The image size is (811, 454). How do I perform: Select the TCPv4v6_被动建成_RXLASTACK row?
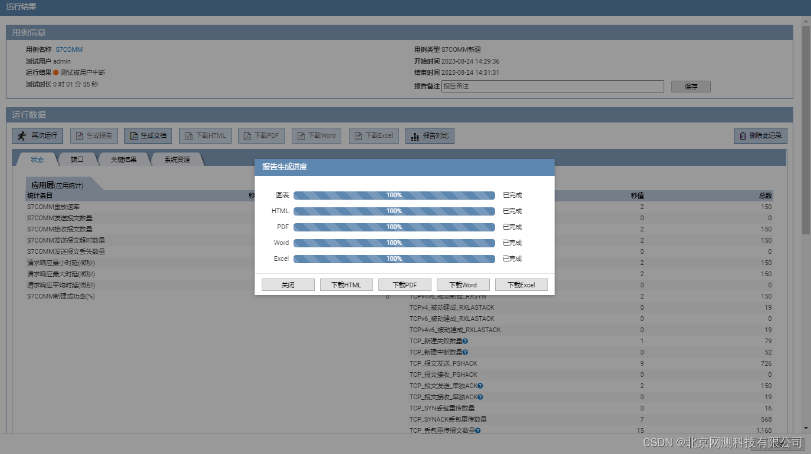point(591,330)
